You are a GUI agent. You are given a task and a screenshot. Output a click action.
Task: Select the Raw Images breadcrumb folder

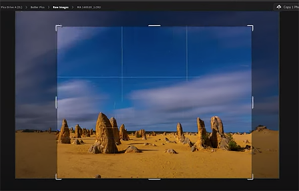click(x=61, y=7)
